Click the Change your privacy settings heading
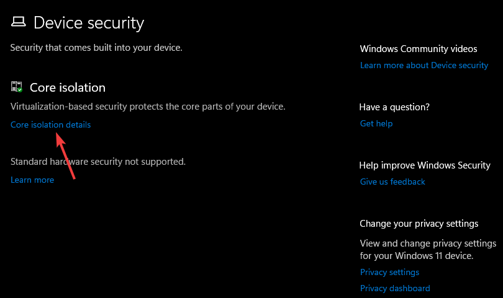Viewport: 503px width, 298px height. (419, 224)
